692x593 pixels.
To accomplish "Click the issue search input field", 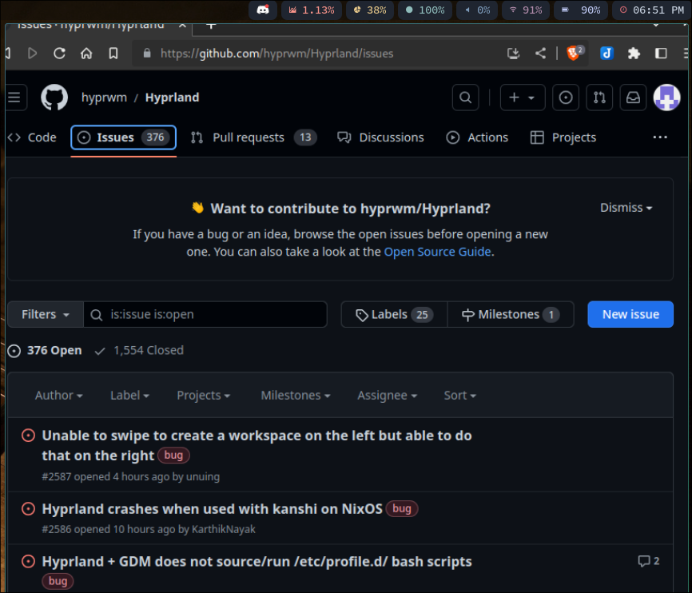I will pos(205,314).
